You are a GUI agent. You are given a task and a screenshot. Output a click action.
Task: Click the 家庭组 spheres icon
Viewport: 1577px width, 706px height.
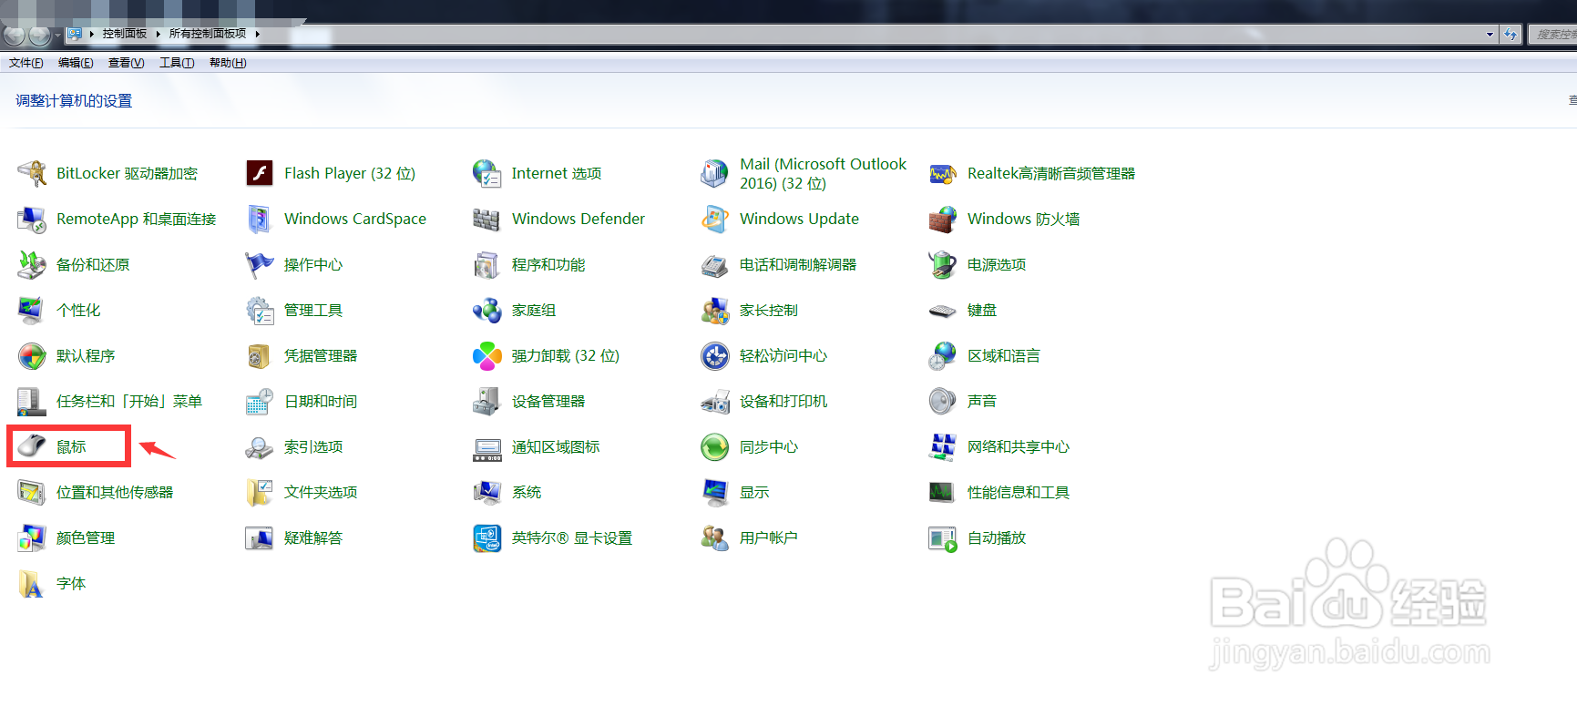point(487,310)
